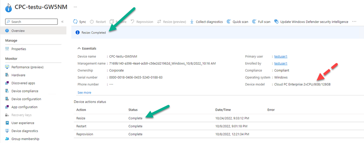Open the toolbar overflow ellipsis menu
This screenshot has height=143, width=364.
(x=354, y=21)
